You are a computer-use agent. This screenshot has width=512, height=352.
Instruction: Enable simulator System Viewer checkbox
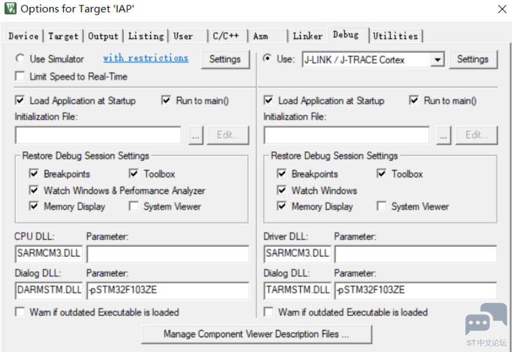click(x=134, y=206)
